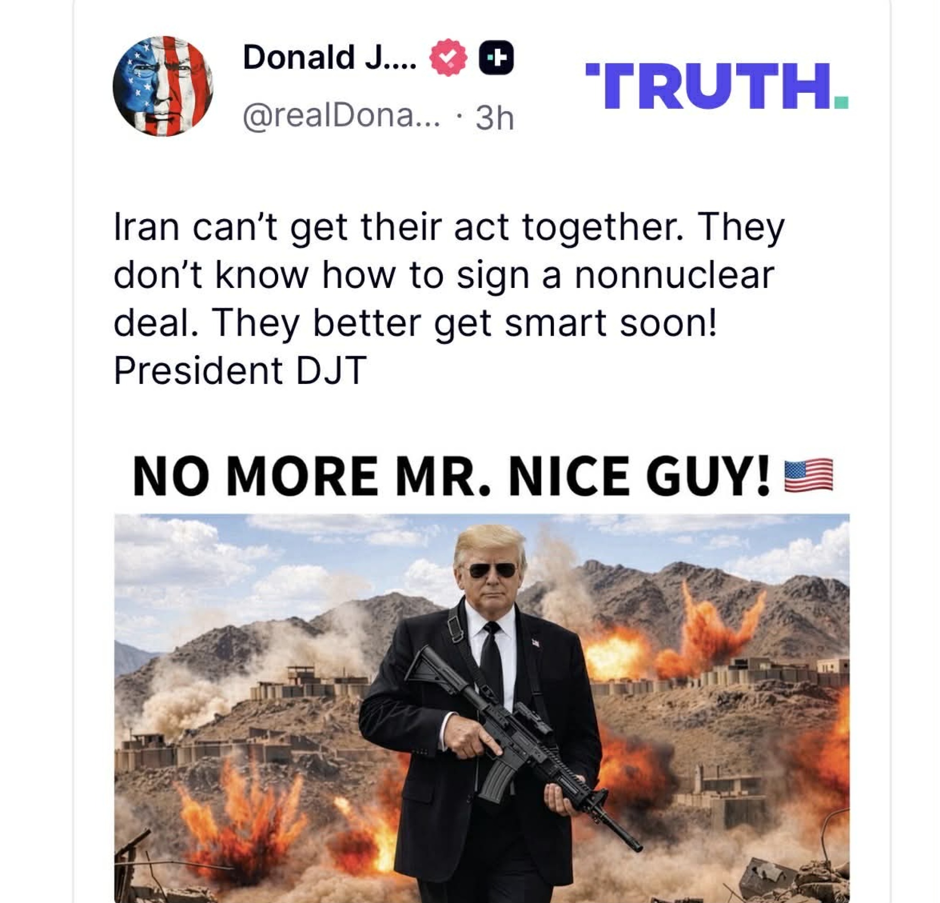
Task: Click the black plus subscriber badge
Action: 496,58
